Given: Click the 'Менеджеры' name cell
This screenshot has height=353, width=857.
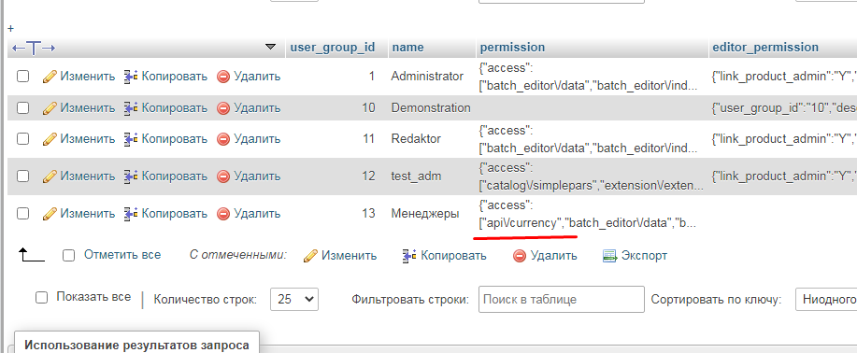Looking at the screenshot, I should tap(424, 214).
